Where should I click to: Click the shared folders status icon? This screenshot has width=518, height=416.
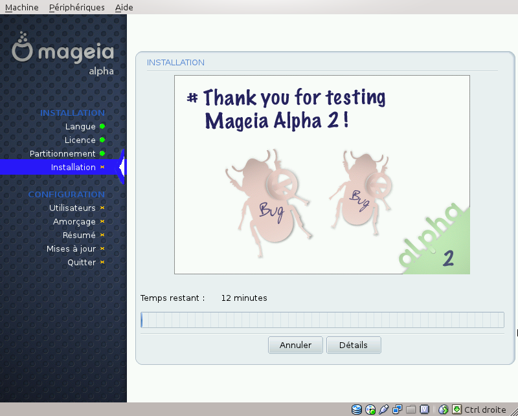[x=411, y=410]
